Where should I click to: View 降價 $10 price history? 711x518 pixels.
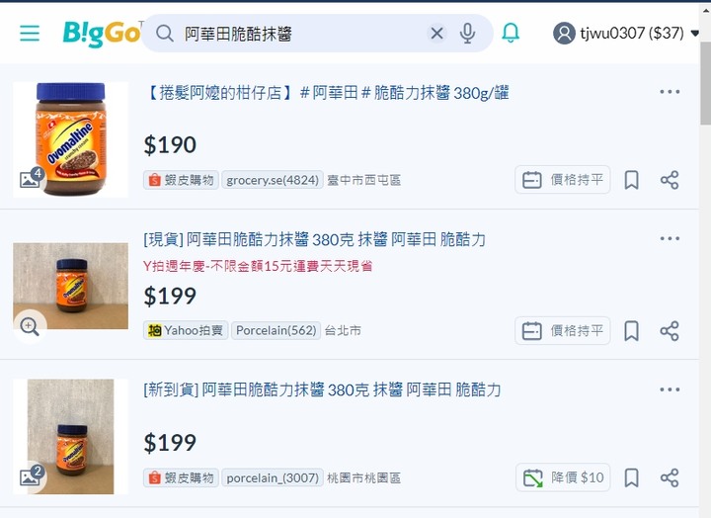coord(563,477)
